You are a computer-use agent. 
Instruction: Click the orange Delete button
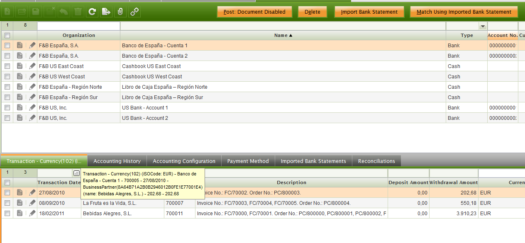(313, 12)
